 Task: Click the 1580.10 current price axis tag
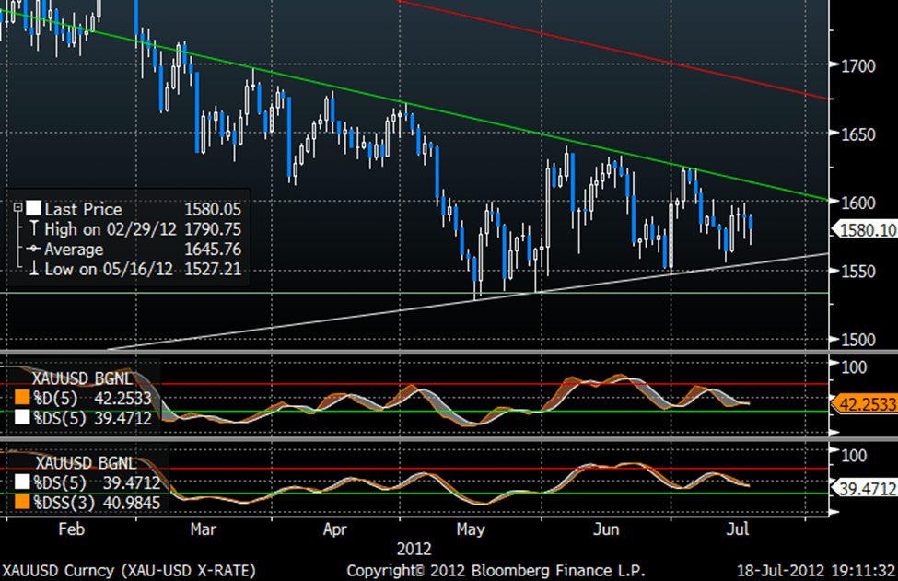point(867,230)
